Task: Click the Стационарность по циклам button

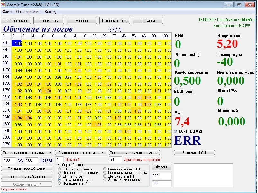Action: pyautogui.click(x=80, y=152)
